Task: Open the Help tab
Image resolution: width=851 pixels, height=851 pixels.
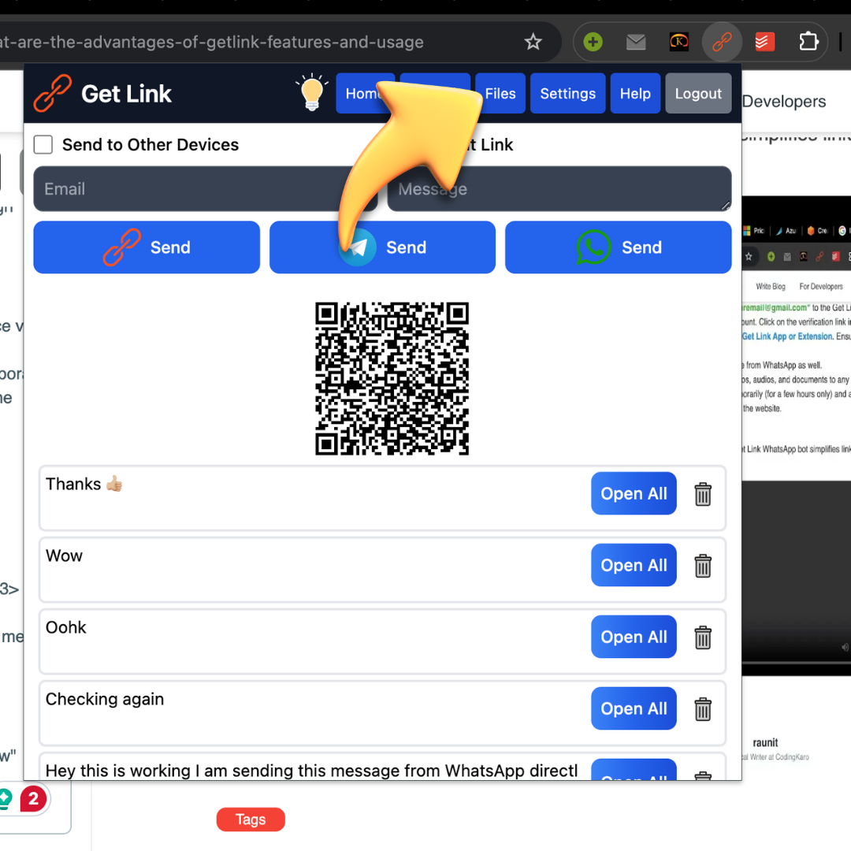Action: point(635,93)
